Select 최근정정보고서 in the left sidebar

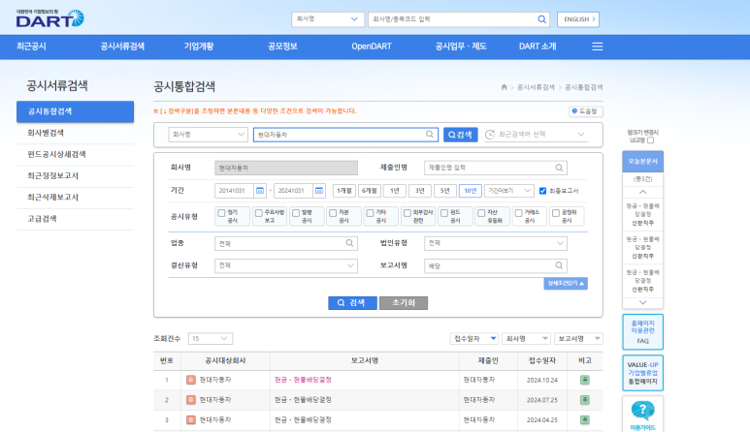tap(75, 176)
